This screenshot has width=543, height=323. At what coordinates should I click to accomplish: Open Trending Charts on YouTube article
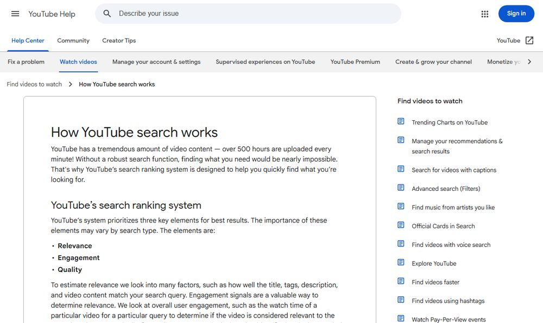[450, 122]
